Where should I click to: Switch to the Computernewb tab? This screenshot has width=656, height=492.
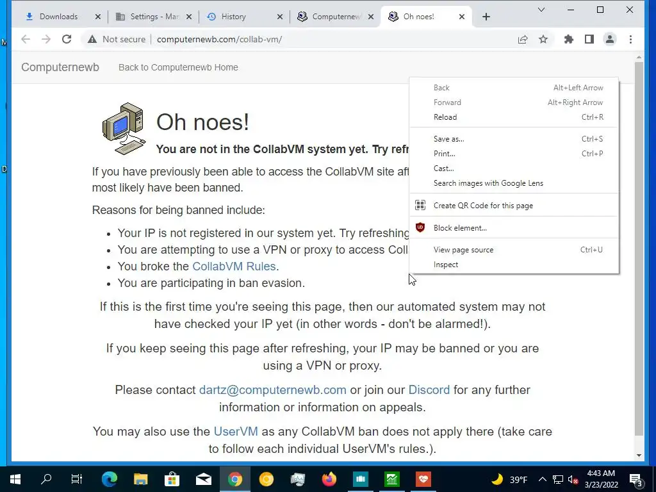click(x=336, y=17)
